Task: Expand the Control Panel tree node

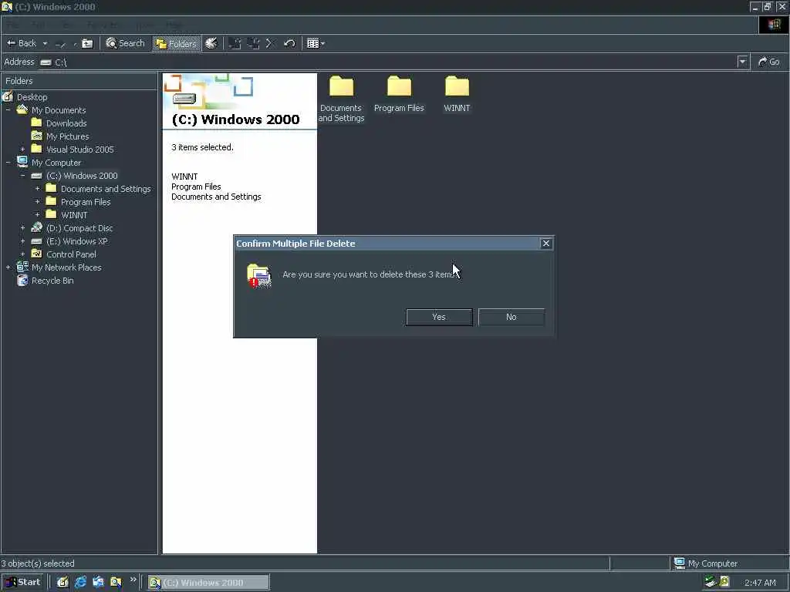Action: pos(22,254)
